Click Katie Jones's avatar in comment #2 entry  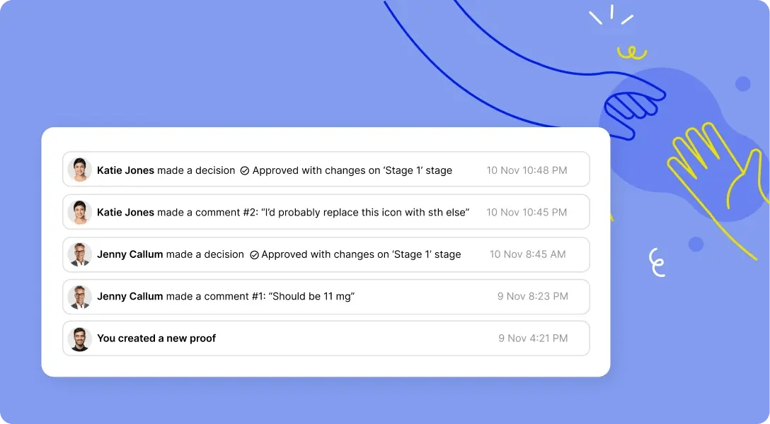click(x=79, y=212)
